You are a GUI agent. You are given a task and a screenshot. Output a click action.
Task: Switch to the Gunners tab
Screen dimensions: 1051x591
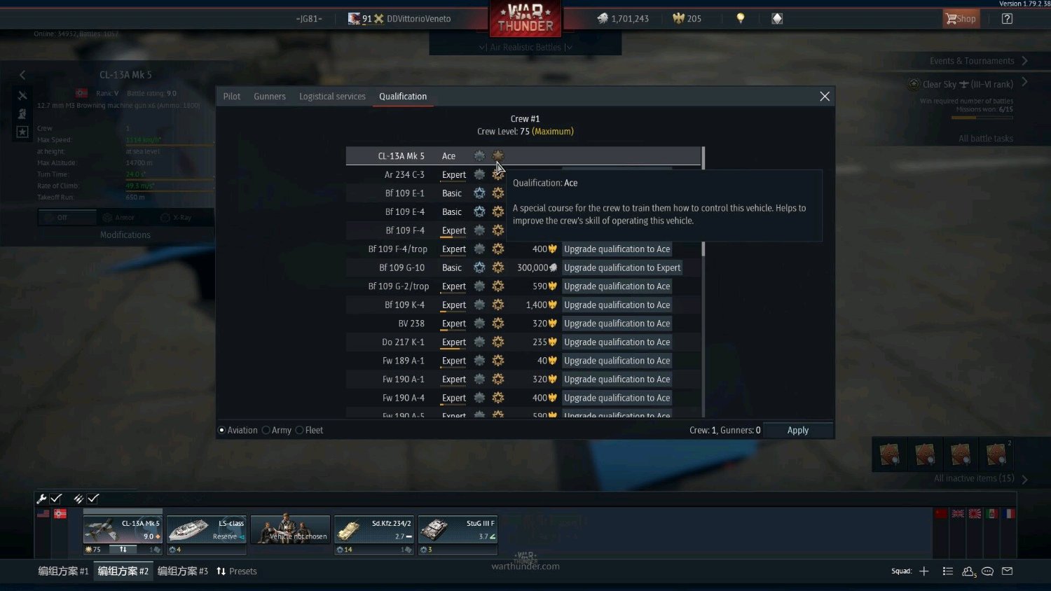(x=270, y=97)
